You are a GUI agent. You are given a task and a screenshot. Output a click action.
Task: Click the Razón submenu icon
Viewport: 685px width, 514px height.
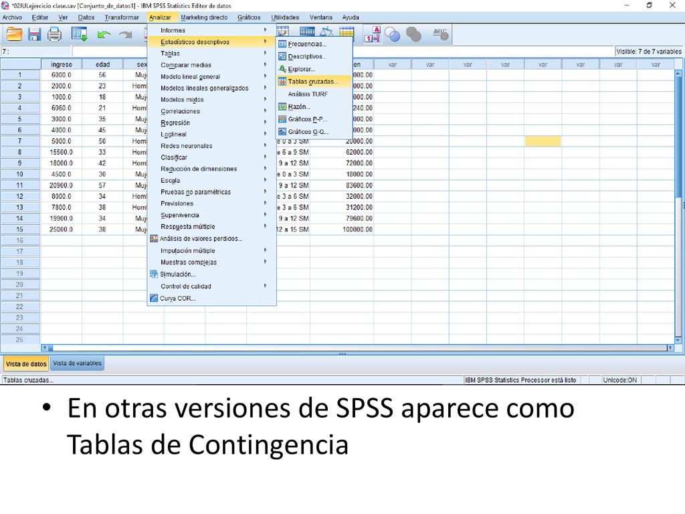[282, 106]
